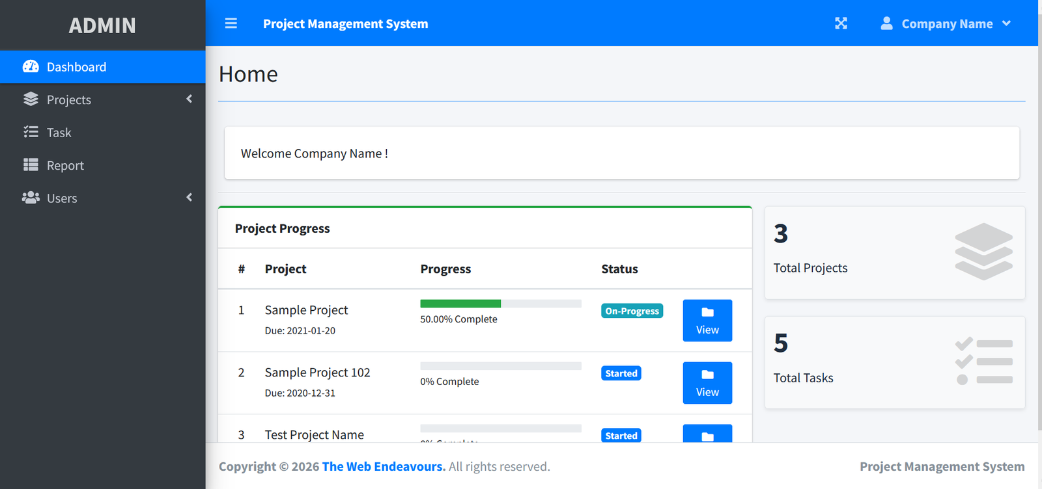Screen dimensions: 1042x489
Task: Click the Projects layers icon in sidebar
Action: point(31,99)
